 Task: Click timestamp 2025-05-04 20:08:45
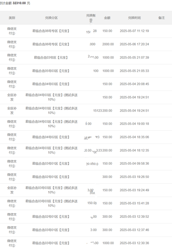click(134, 84)
